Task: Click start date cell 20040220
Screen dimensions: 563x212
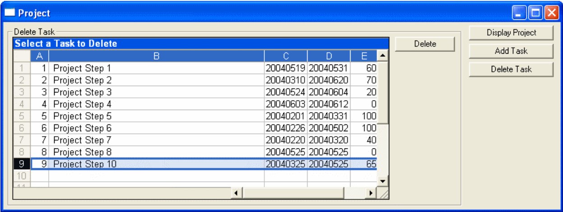Action: (x=286, y=140)
